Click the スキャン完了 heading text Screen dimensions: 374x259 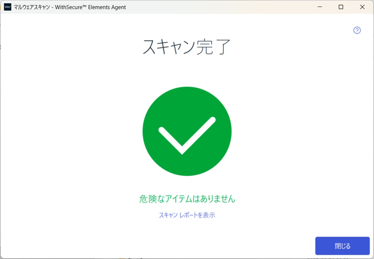[x=186, y=46]
